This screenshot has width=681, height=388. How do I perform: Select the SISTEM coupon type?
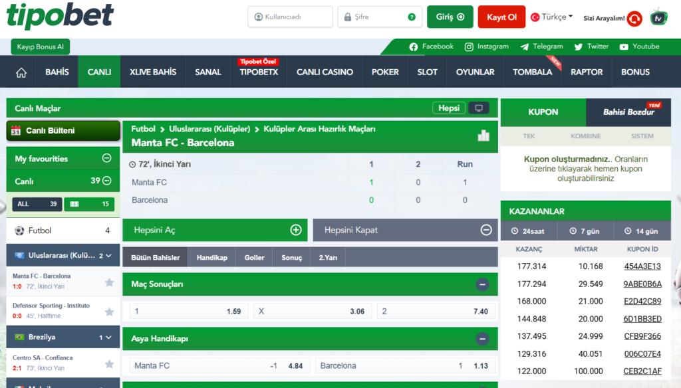642,136
